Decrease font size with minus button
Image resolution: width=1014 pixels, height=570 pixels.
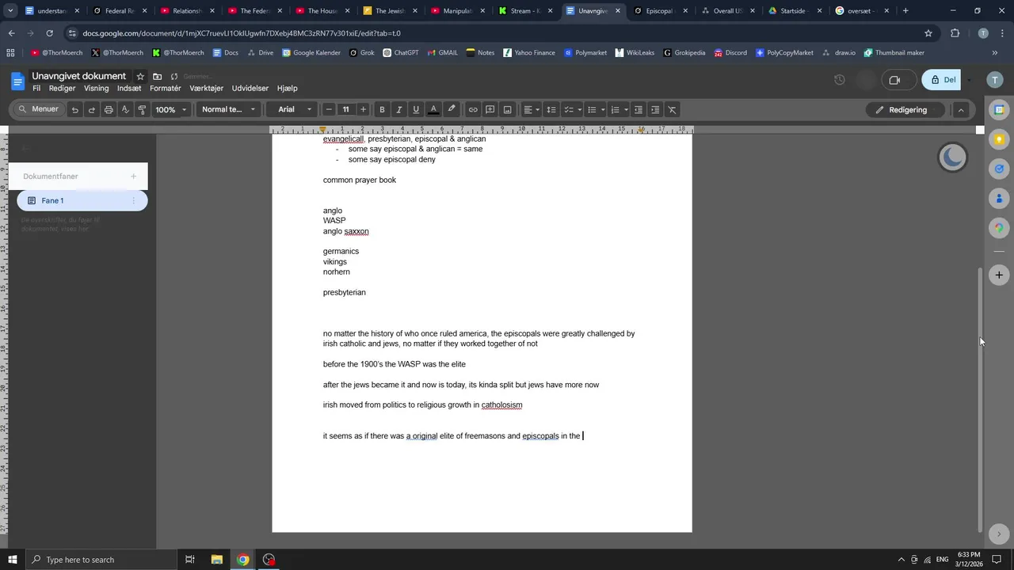click(x=329, y=110)
